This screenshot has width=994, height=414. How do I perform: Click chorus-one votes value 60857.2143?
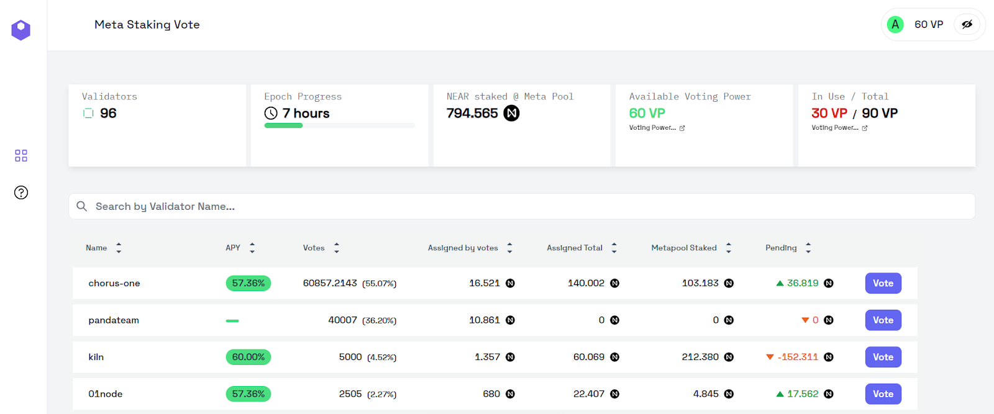330,283
